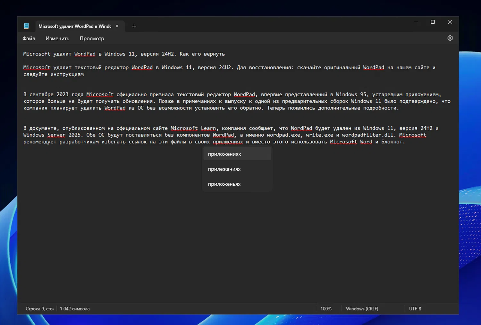Click the UTF-8 encoding indicator

[x=415, y=309]
